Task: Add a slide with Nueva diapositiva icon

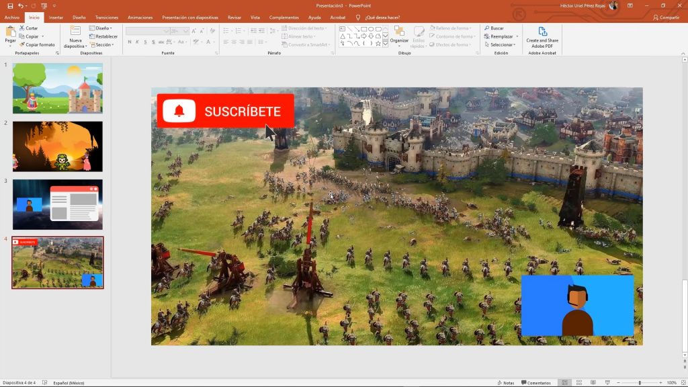Action: [x=75, y=34]
